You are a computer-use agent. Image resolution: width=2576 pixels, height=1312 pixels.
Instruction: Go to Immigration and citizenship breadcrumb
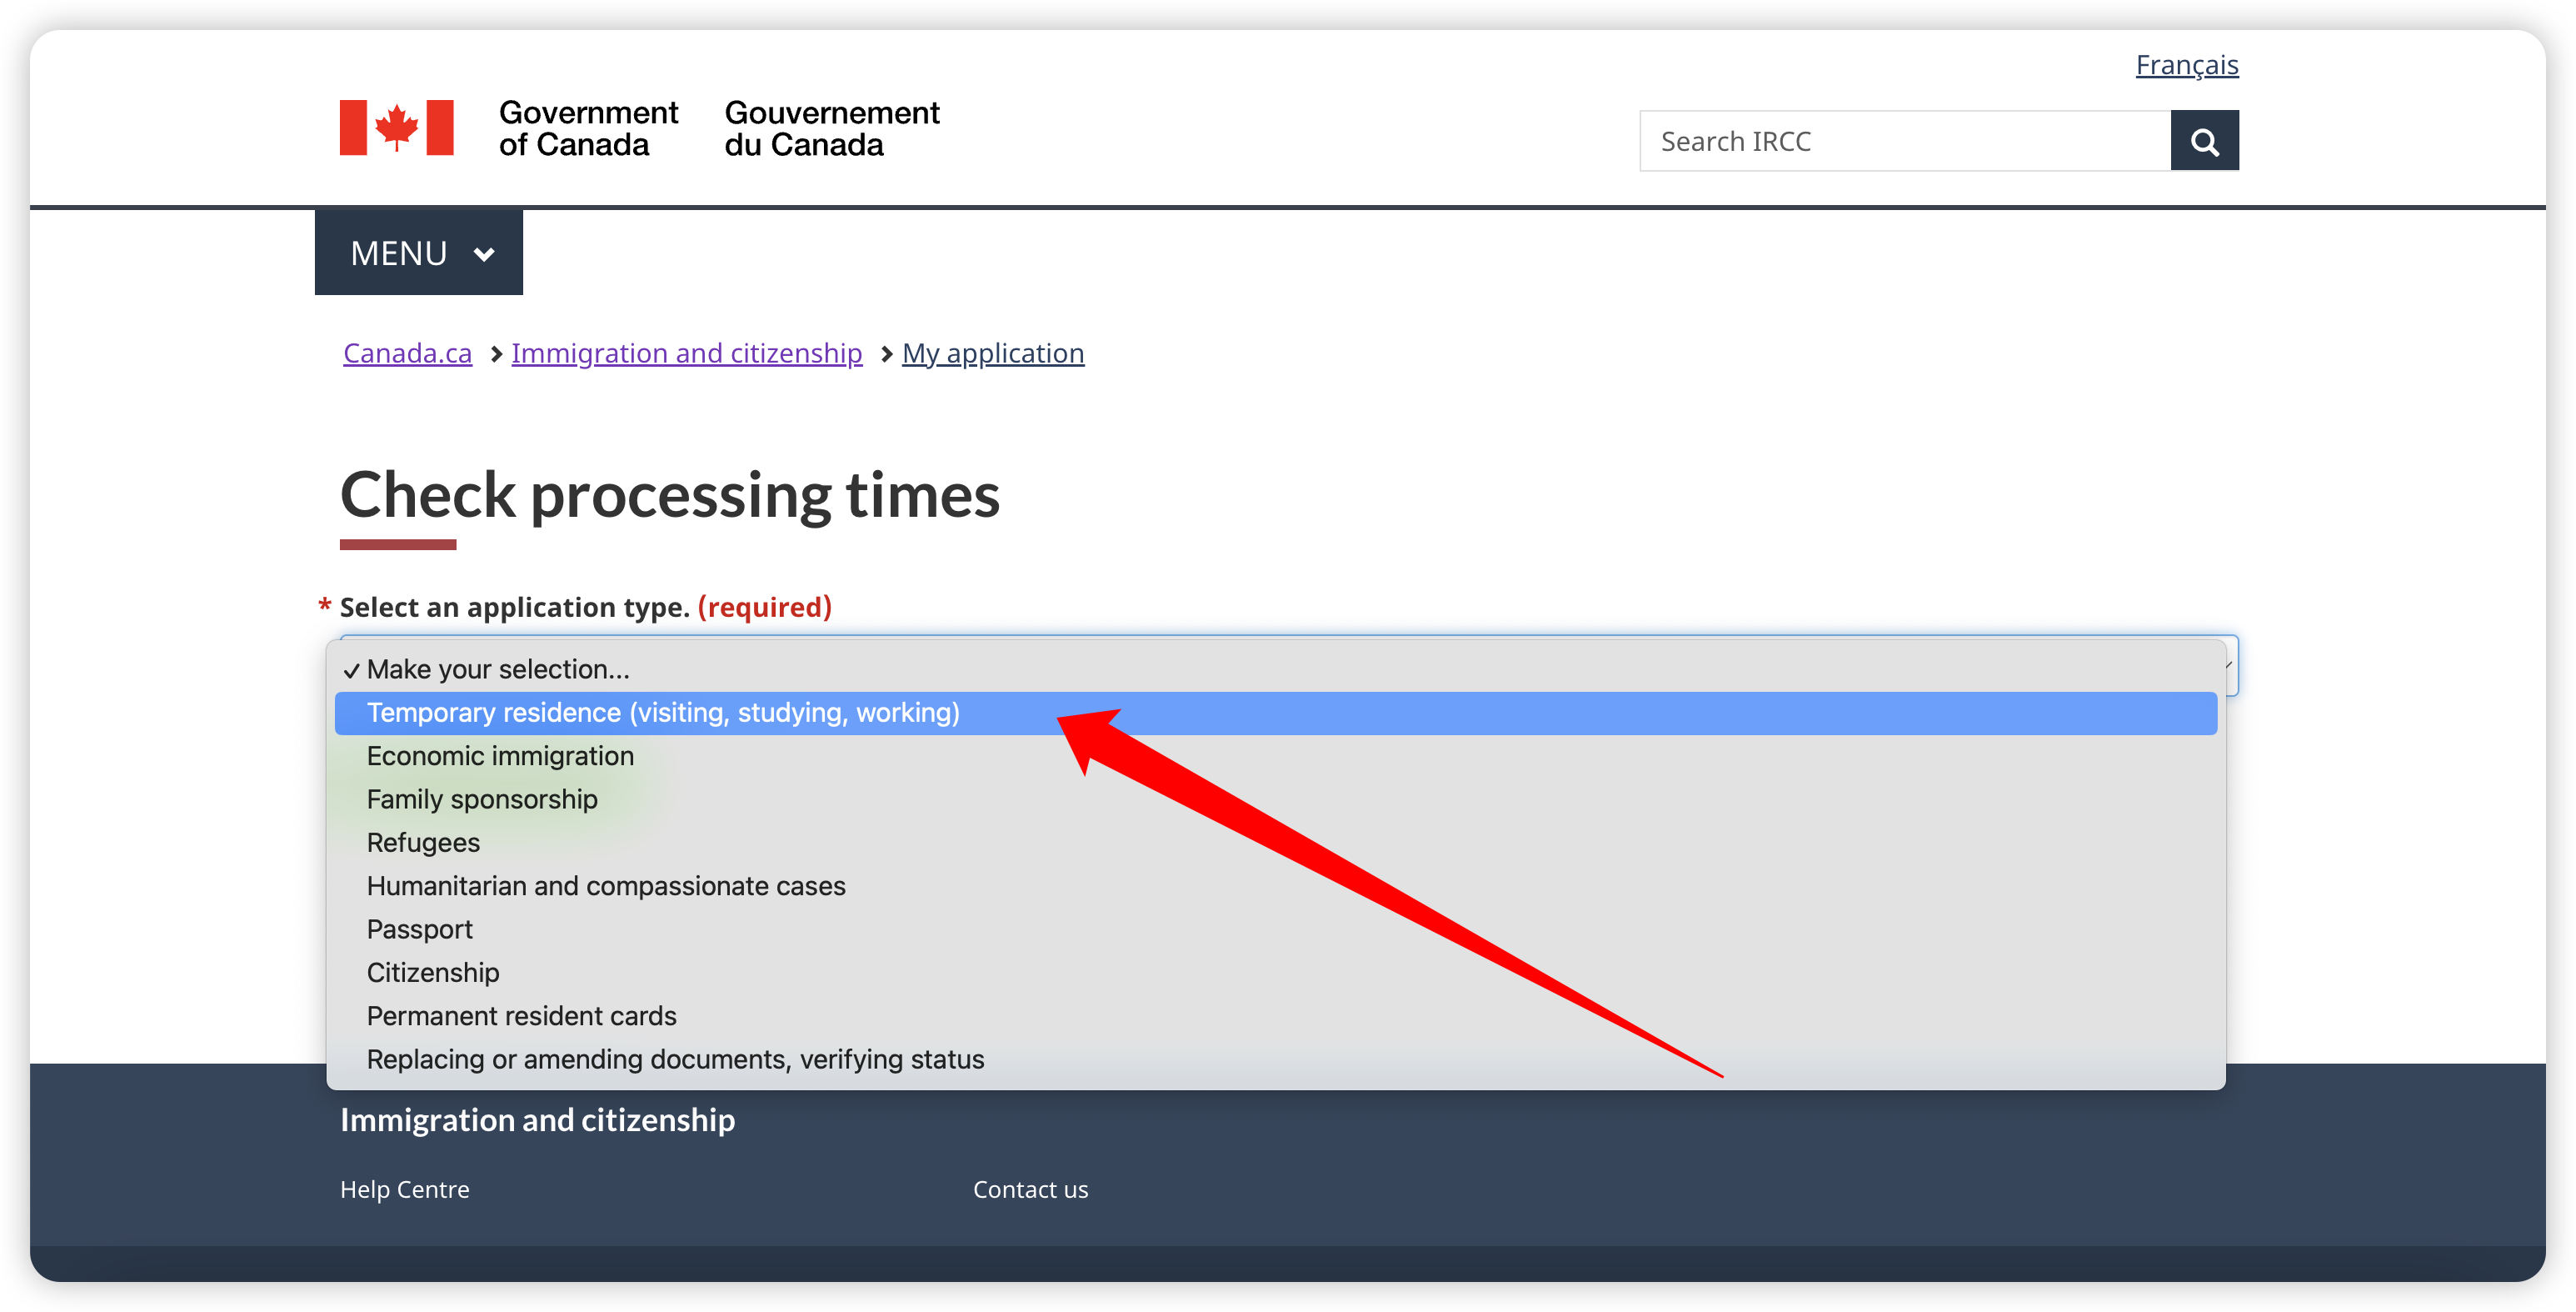pyautogui.click(x=686, y=353)
